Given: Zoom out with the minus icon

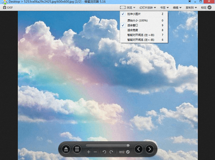Looking at the screenshot, I should point(95,152).
